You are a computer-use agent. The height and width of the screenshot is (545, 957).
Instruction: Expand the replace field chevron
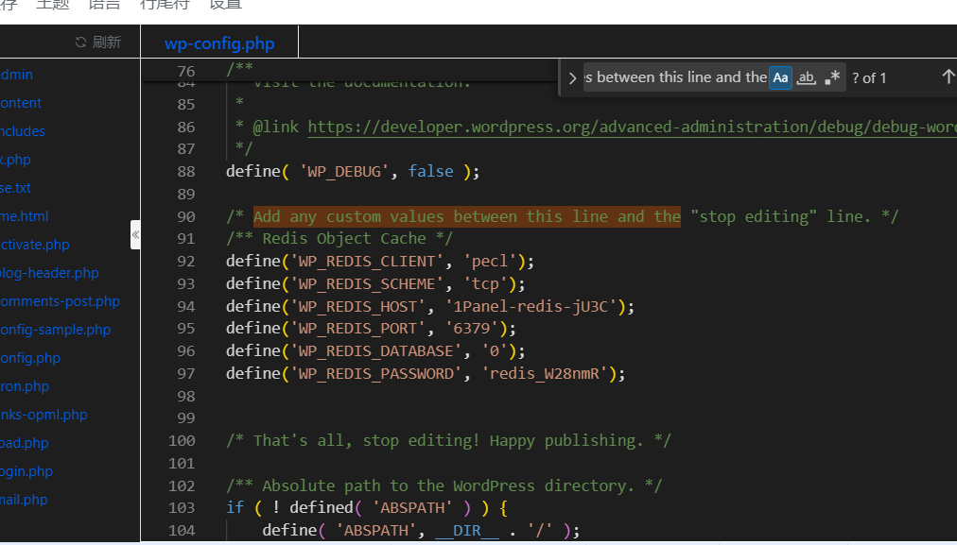[x=572, y=78]
